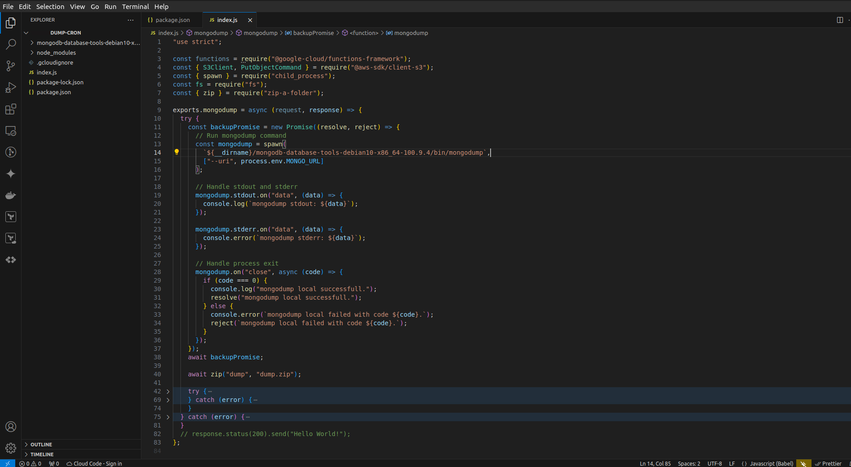This screenshot has width=851, height=467.
Task: Open the Go menu
Action: coord(95,6)
